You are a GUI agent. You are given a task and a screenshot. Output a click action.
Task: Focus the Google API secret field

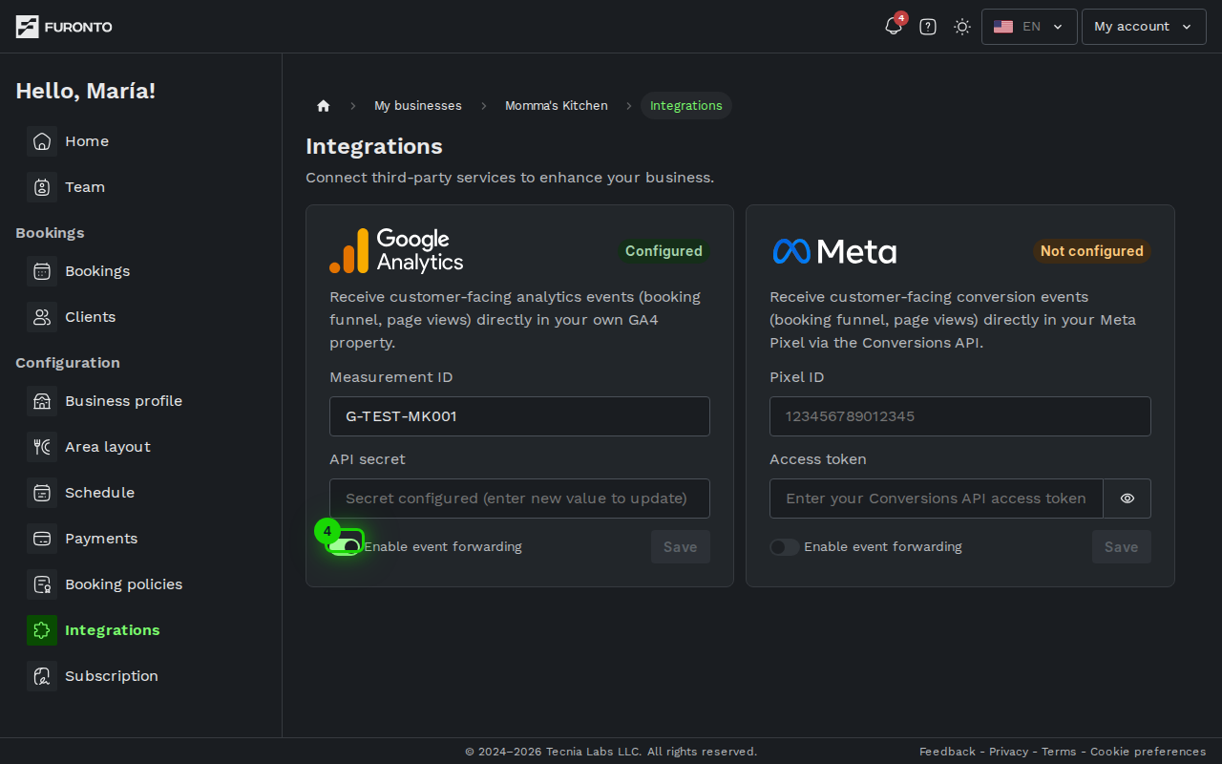pos(519,499)
